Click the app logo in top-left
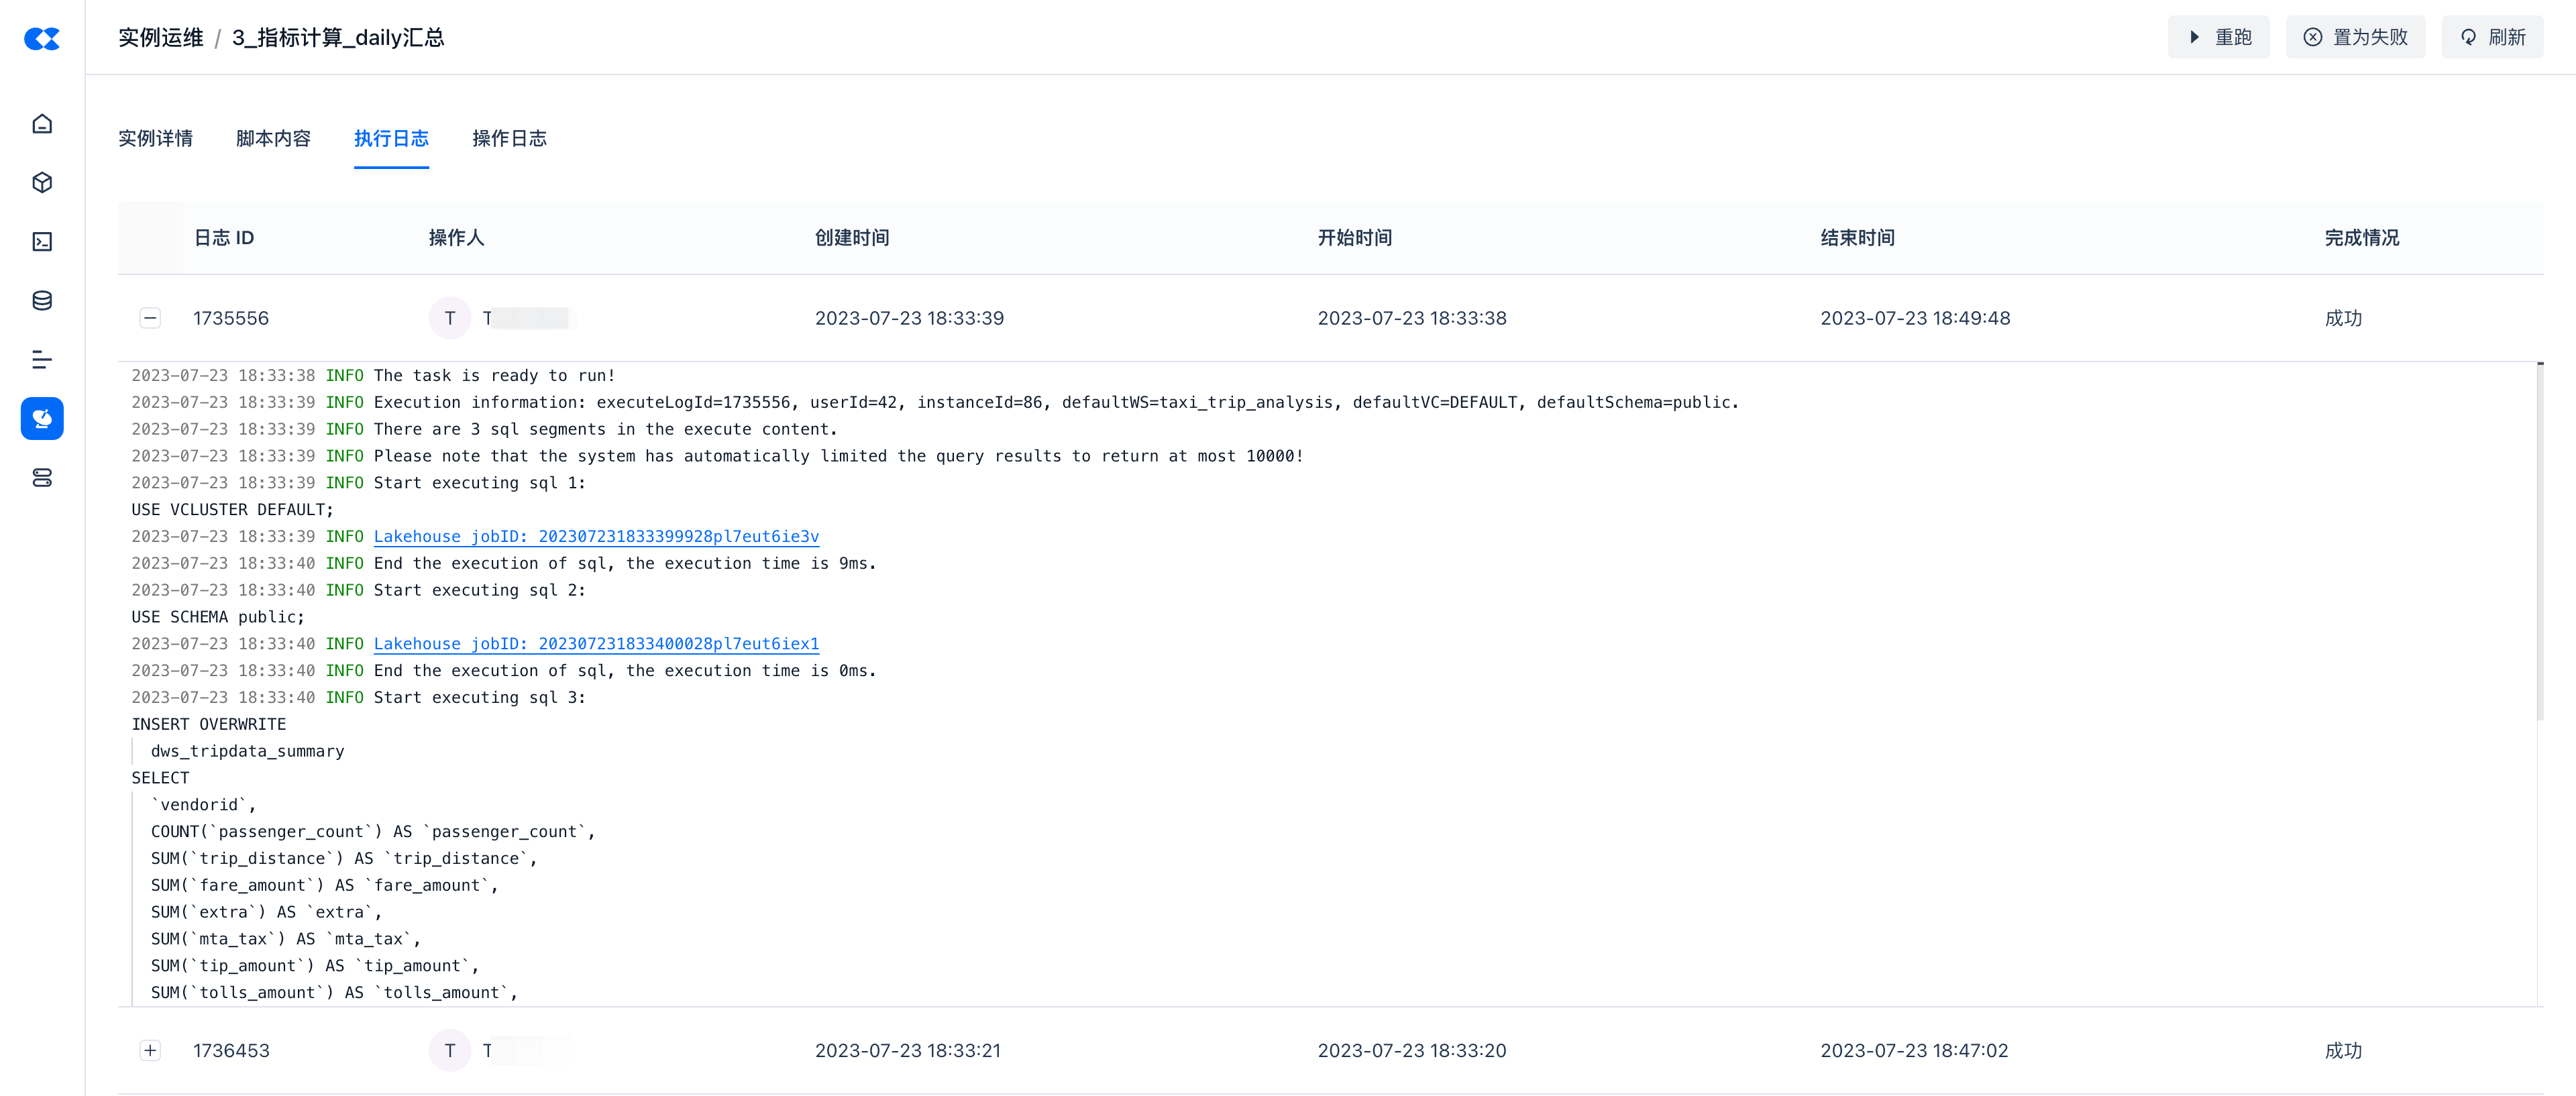 [42, 38]
